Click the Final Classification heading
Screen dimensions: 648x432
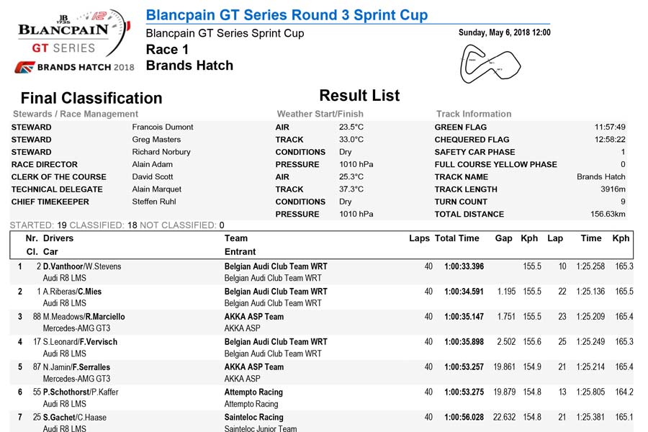[91, 98]
